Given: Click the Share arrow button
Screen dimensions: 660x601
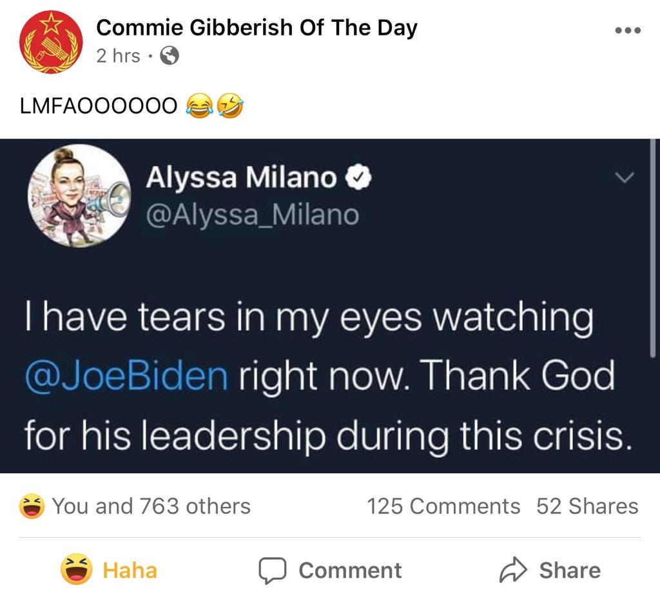Looking at the screenshot, I should pyautogui.click(x=550, y=570).
